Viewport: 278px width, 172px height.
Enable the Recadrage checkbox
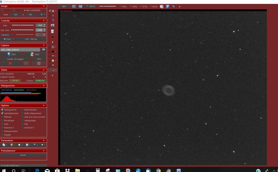(x=2, y=120)
